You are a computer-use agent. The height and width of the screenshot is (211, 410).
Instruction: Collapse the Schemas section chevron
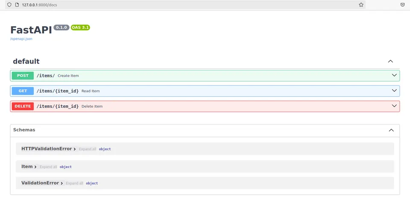(x=391, y=130)
